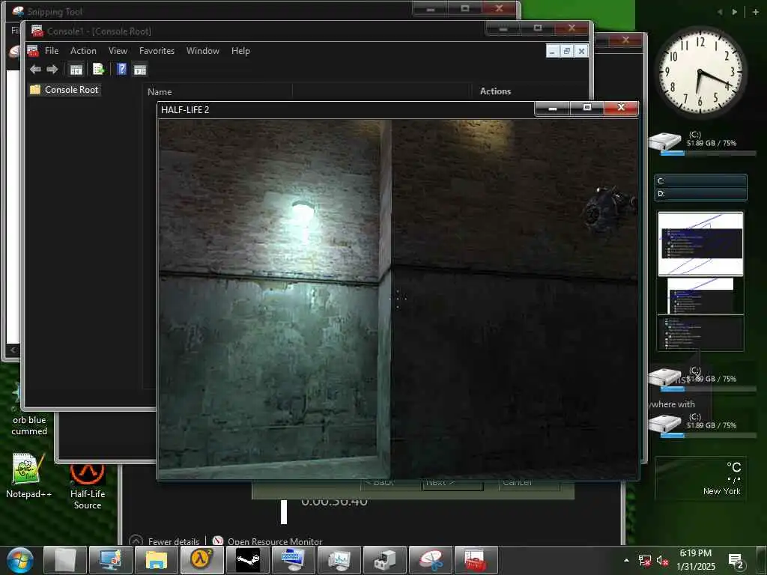Click Open Resource Monitor link
The height and width of the screenshot is (575, 767).
click(275, 541)
